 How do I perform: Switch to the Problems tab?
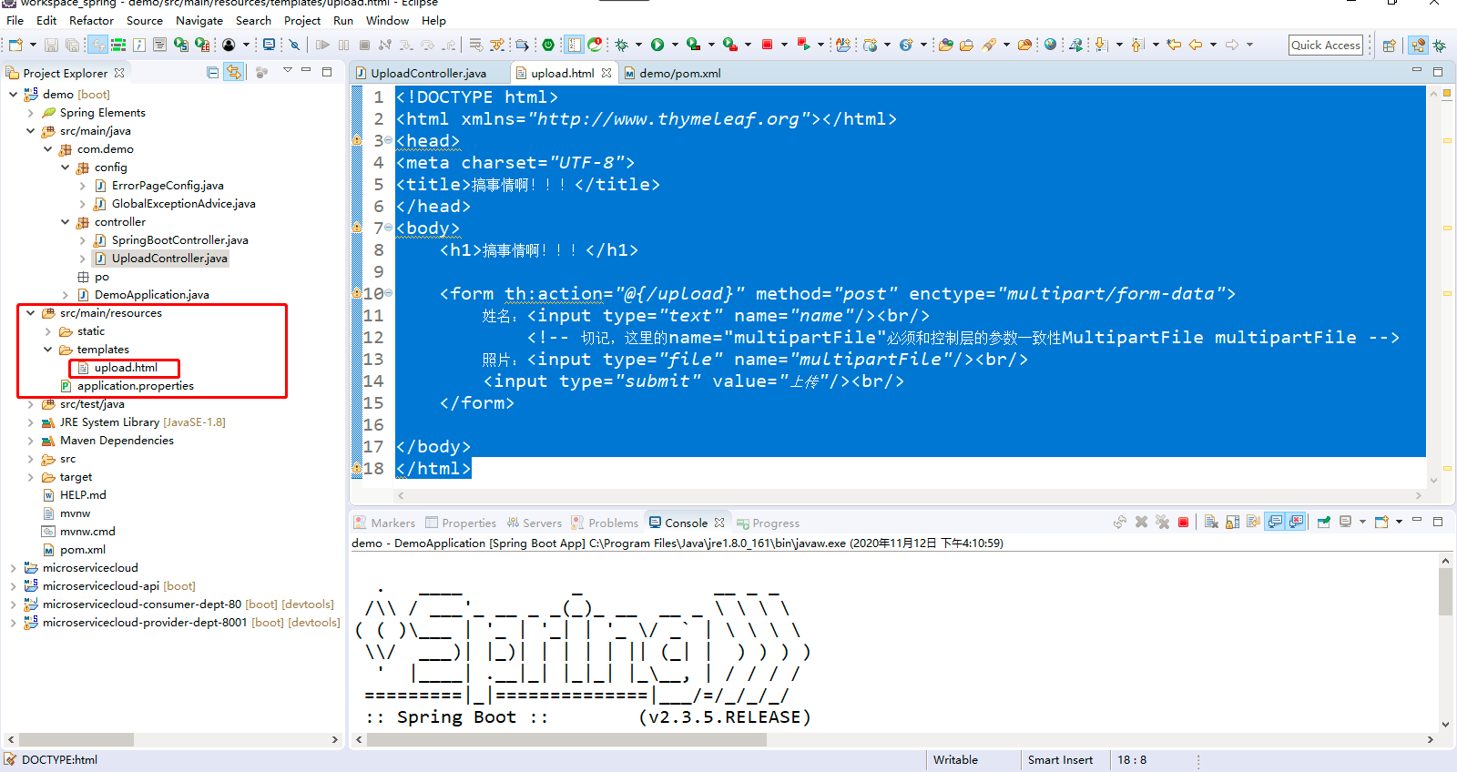613,523
